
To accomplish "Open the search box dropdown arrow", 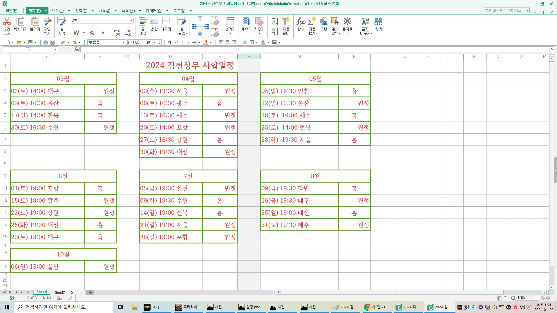I will tap(527, 10).
